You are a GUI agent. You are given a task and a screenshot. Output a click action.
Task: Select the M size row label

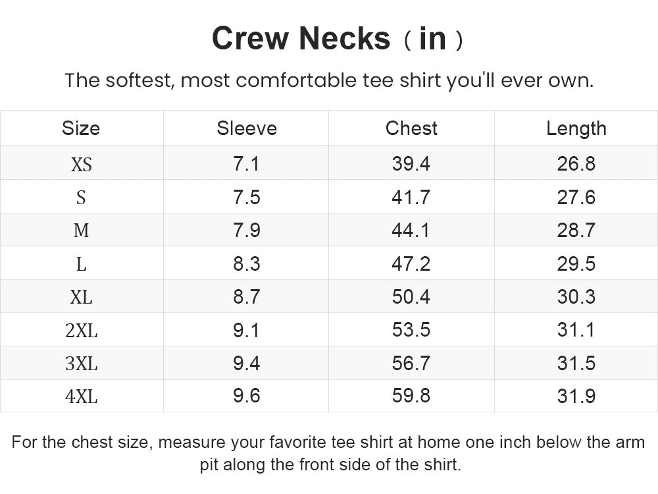tap(81, 230)
